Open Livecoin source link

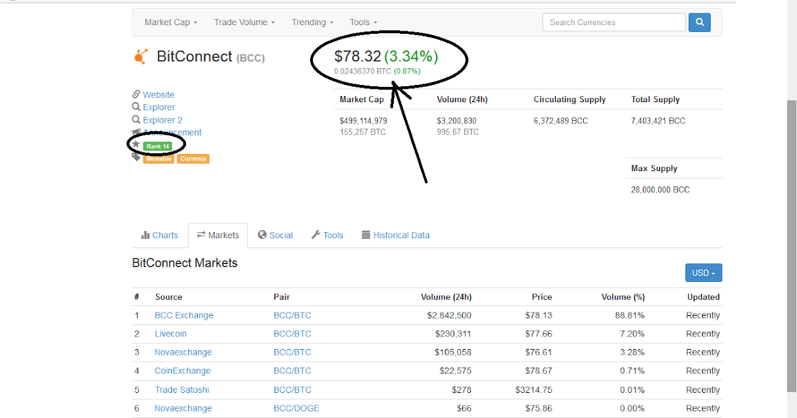tap(171, 334)
